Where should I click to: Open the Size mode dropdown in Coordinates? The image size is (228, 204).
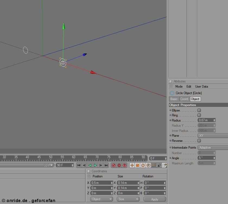(128, 199)
